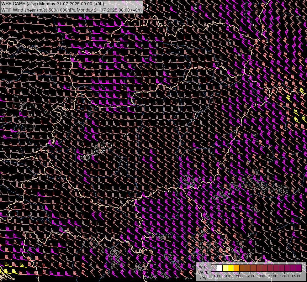Pick the bright yellow CAPE legend swatch
The height and width of the screenshot is (282, 307).
pos(231,268)
